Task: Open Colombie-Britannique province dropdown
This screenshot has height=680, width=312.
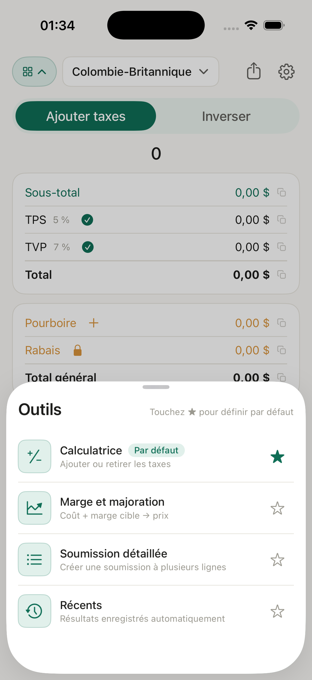Action: tap(140, 72)
